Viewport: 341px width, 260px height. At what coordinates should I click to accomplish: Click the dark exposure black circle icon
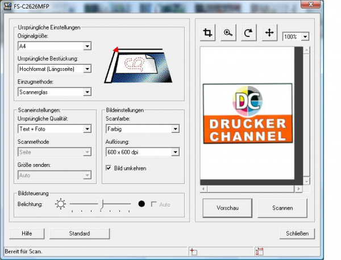(142, 204)
